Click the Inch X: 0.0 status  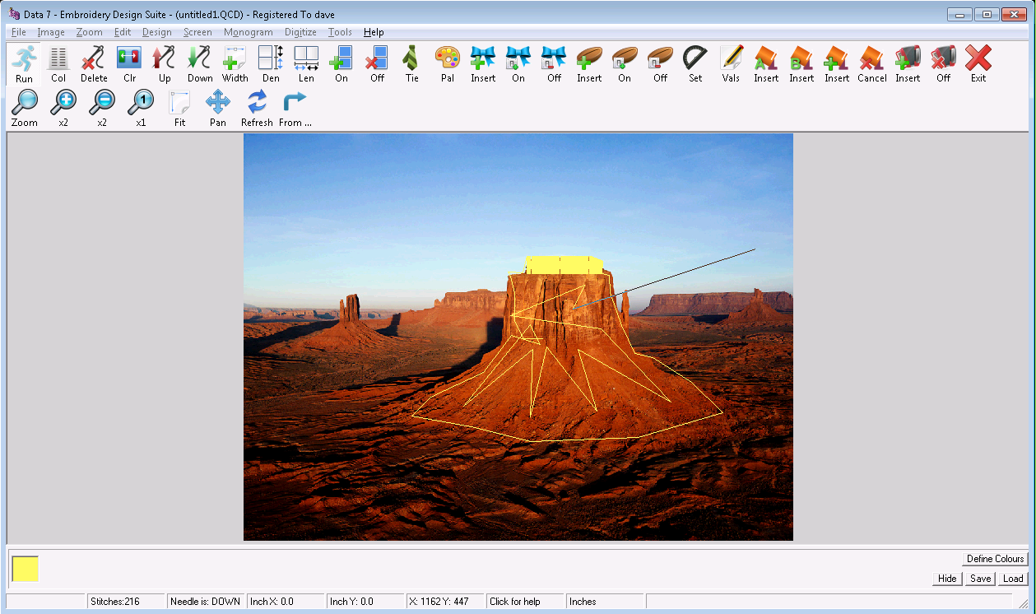[285, 602]
